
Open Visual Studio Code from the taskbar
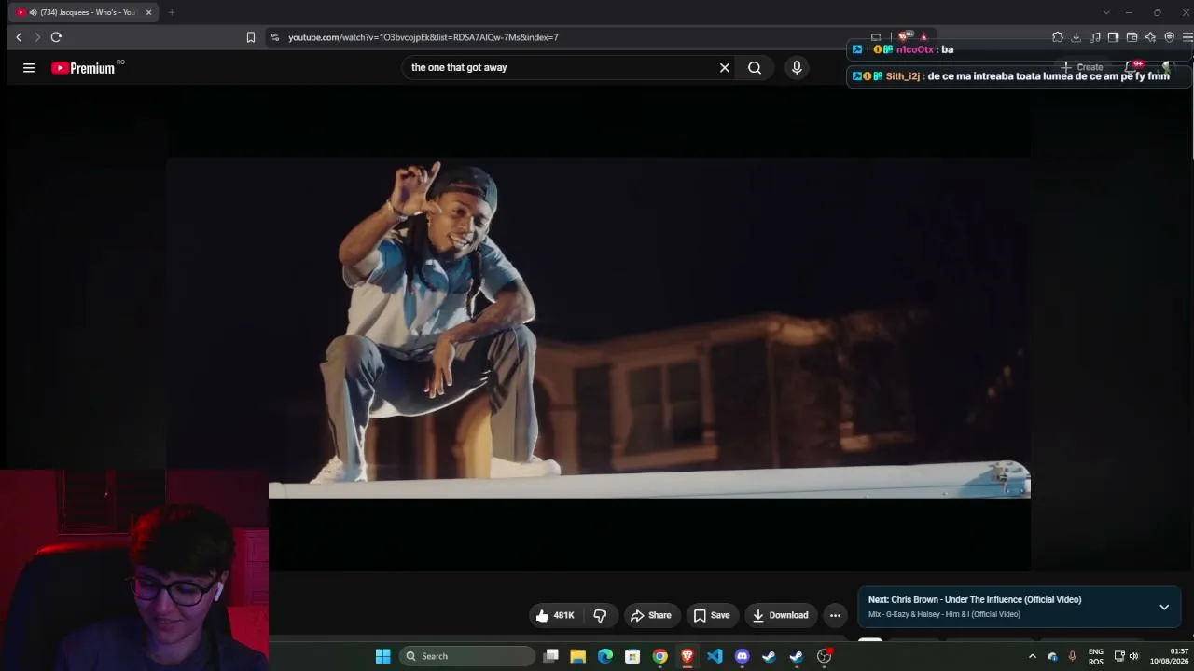(715, 656)
